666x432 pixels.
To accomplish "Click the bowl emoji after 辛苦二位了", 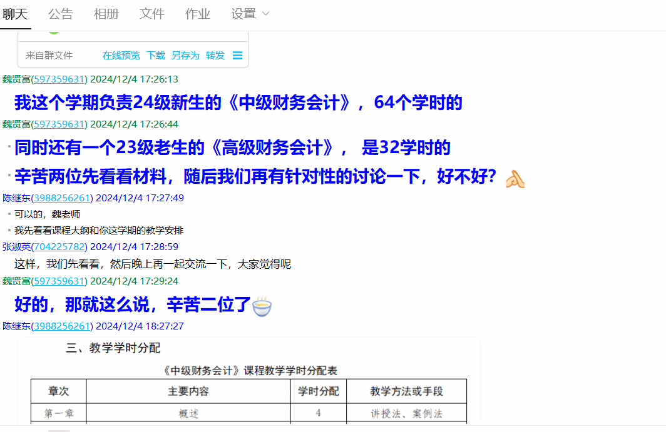I will pyautogui.click(x=262, y=306).
